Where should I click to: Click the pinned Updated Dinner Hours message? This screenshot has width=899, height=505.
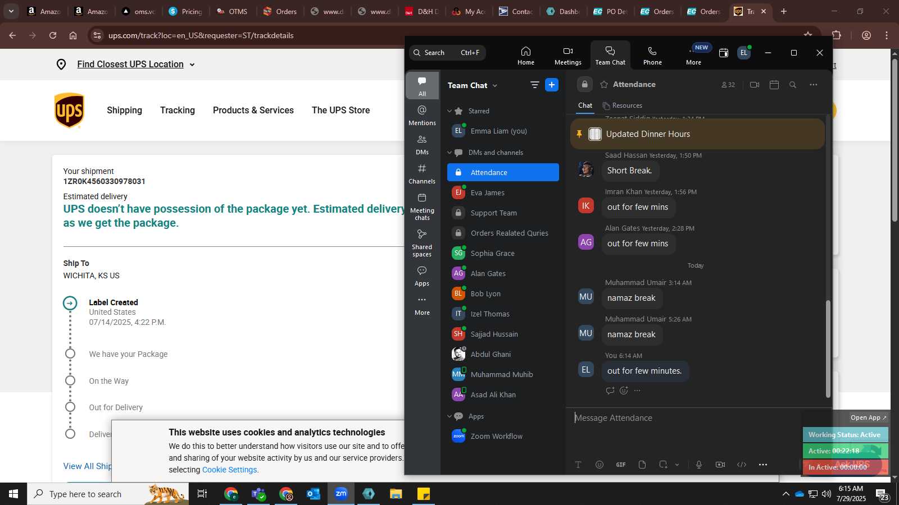[697, 134]
